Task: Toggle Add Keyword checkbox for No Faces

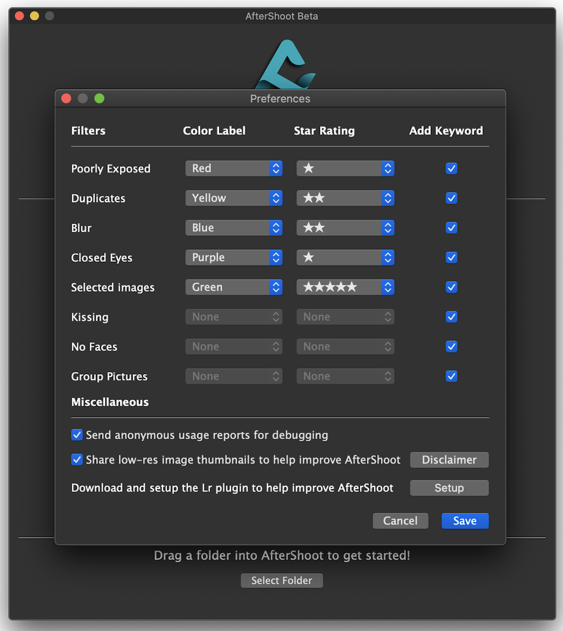Action: click(451, 347)
